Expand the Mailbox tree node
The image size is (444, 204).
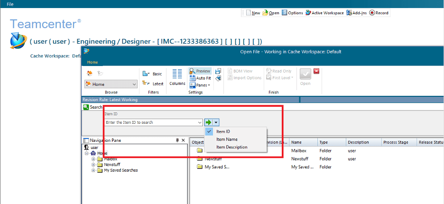coord(93,159)
